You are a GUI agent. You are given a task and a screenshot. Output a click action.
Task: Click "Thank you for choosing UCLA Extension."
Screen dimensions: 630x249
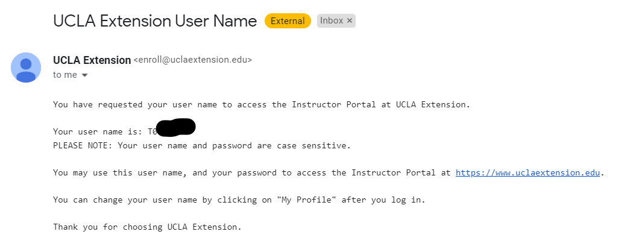[x=146, y=227]
